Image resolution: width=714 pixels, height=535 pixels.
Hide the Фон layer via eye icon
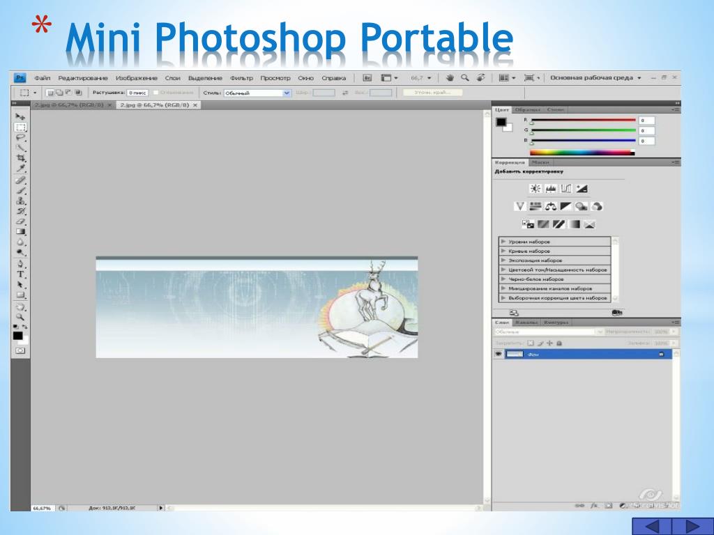click(498, 354)
